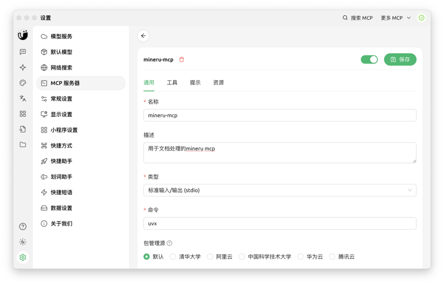The width and height of the screenshot is (444, 285).
Task: Open the chat assistant icon in sidebar
Action: pos(23,52)
